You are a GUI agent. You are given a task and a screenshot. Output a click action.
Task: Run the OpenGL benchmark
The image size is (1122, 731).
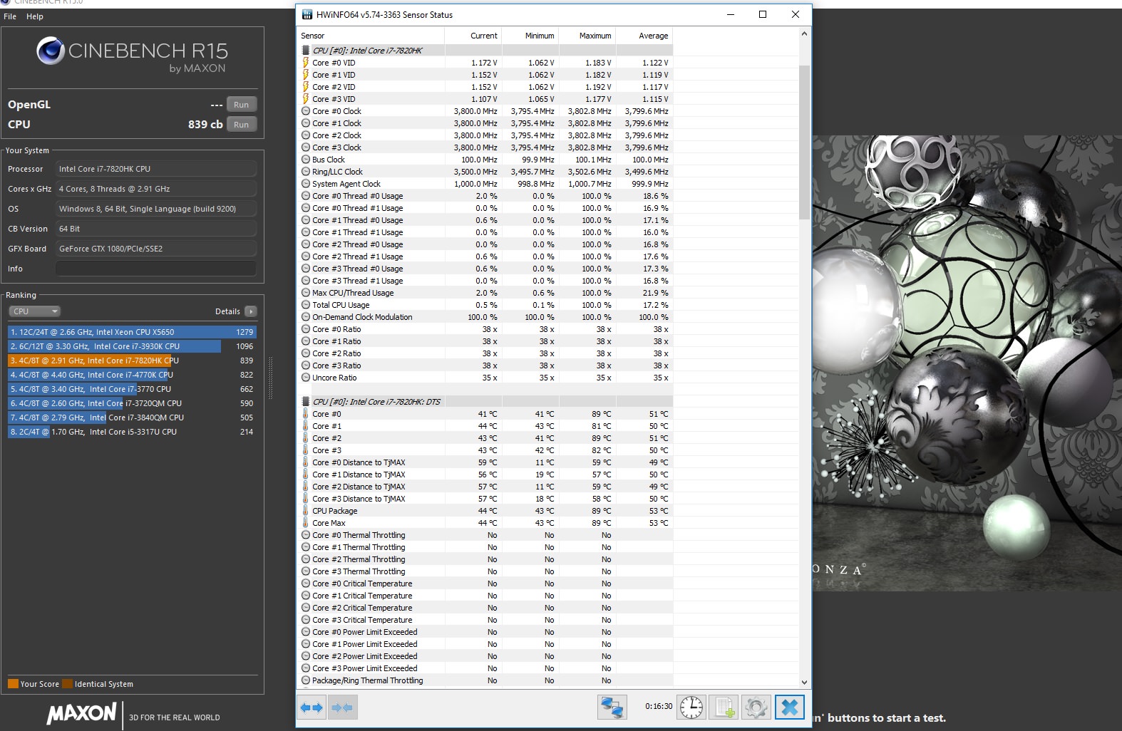pyautogui.click(x=242, y=105)
